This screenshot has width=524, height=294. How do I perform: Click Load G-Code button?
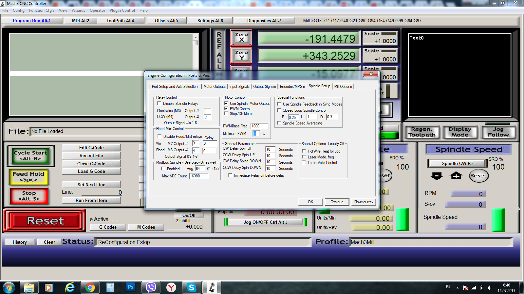91,171
